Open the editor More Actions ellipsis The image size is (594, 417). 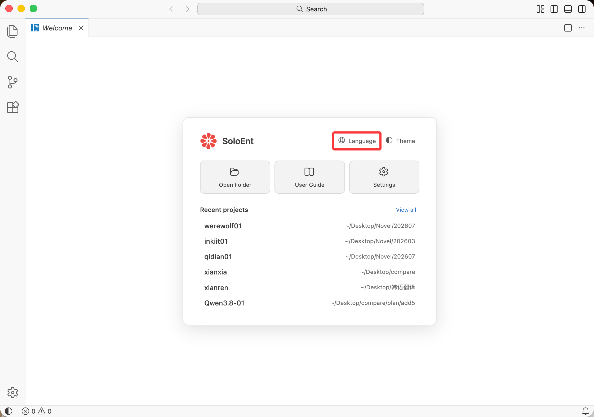click(x=582, y=28)
